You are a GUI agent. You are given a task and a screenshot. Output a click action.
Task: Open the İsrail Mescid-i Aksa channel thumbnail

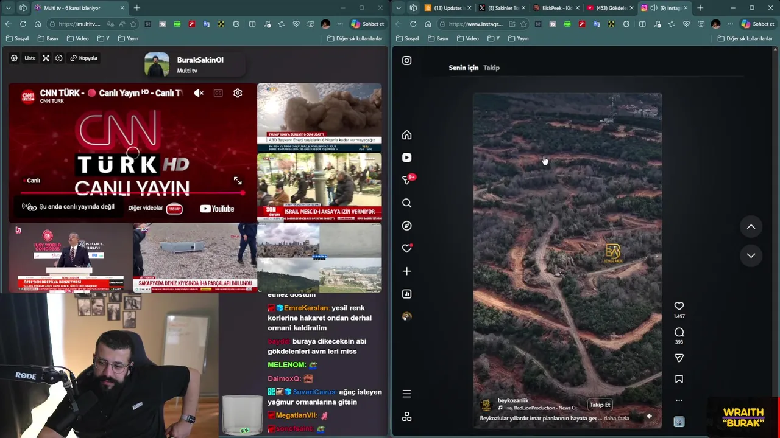[x=319, y=187]
